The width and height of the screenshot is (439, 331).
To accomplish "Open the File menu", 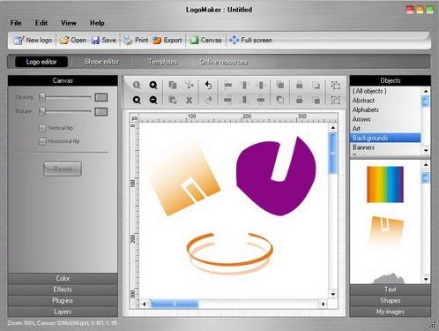I will [16, 23].
